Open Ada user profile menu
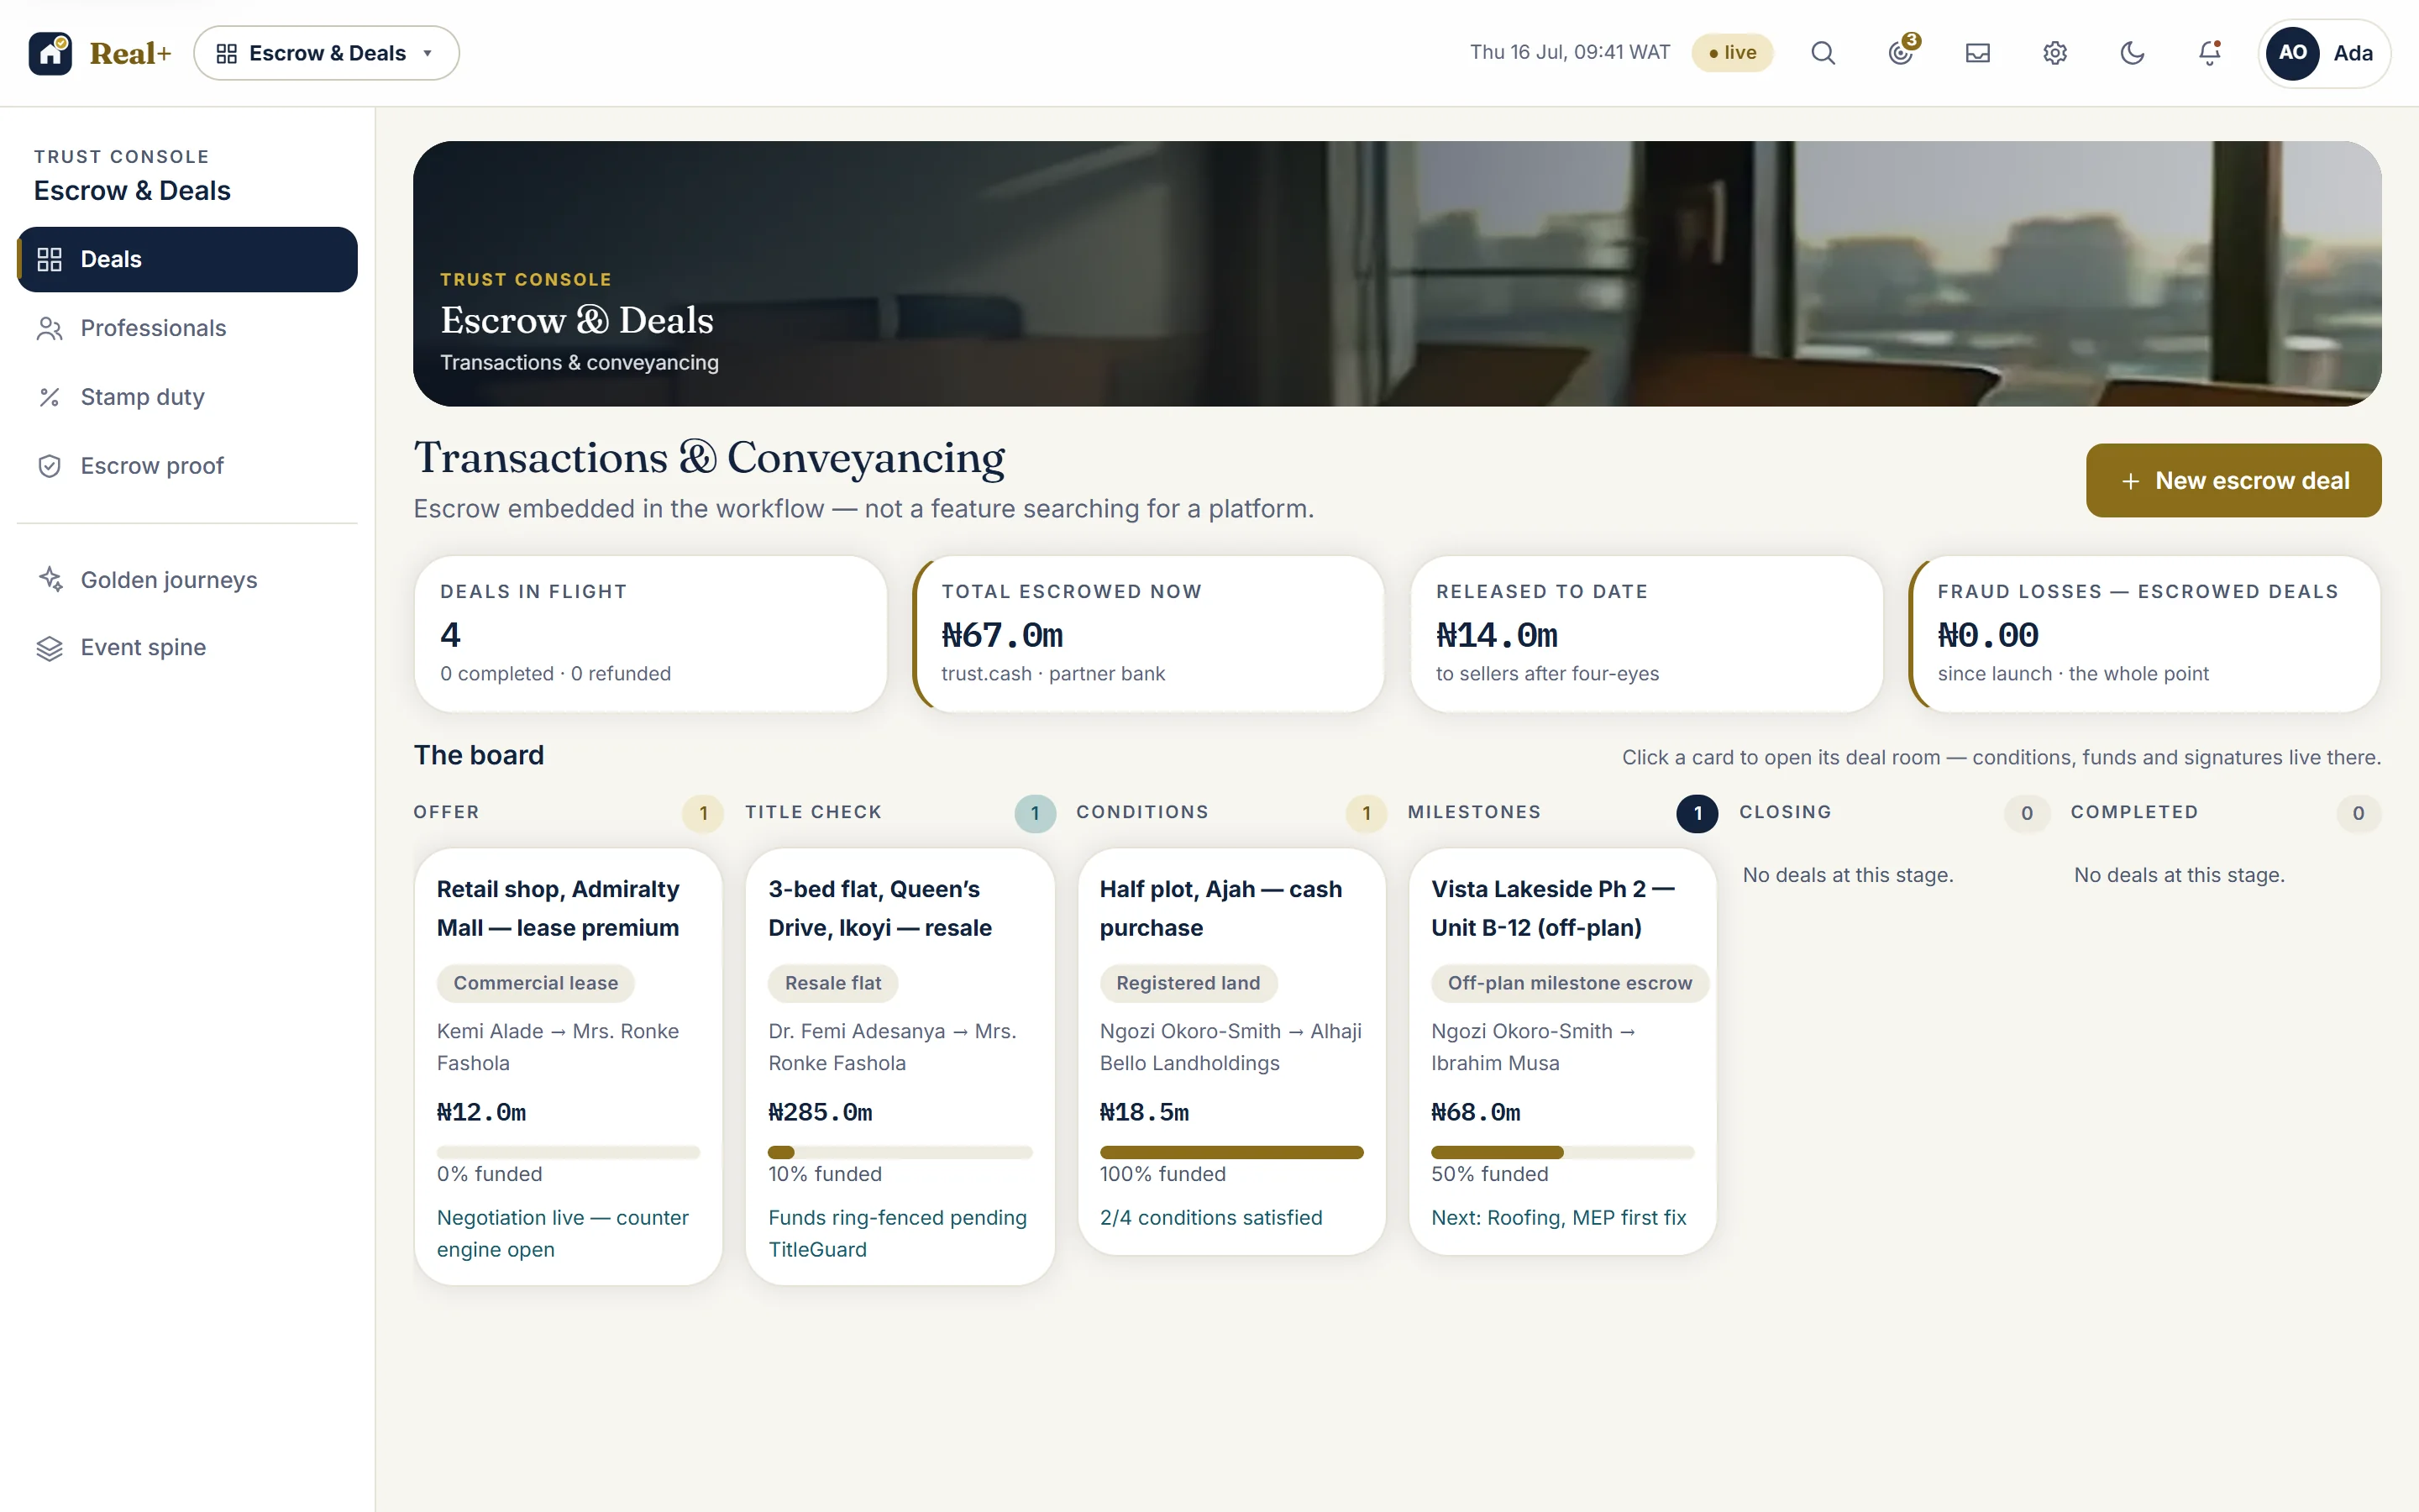The image size is (2419, 1512). [x=2324, y=53]
